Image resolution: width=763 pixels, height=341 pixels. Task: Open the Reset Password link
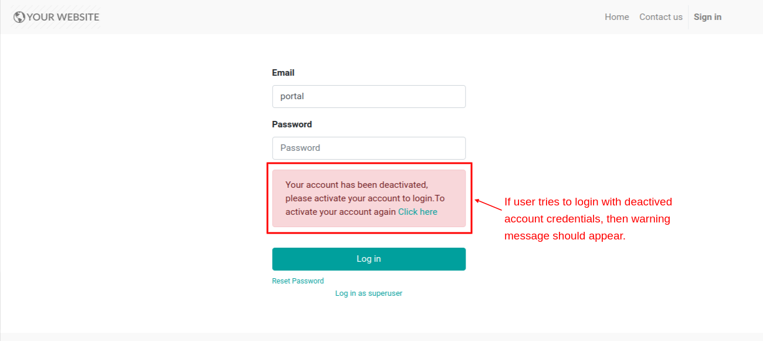click(298, 281)
